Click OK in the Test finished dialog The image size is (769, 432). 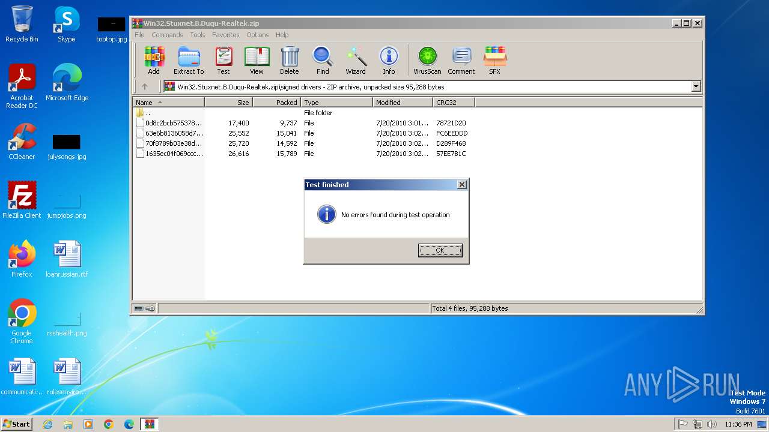tap(440, 250)
